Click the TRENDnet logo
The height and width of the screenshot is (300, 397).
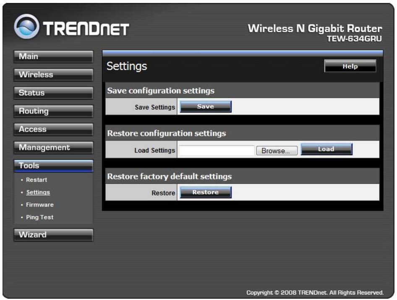pos(72,26)
